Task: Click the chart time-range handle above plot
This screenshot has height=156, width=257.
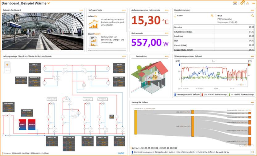Action: click(x=214, y=61)
